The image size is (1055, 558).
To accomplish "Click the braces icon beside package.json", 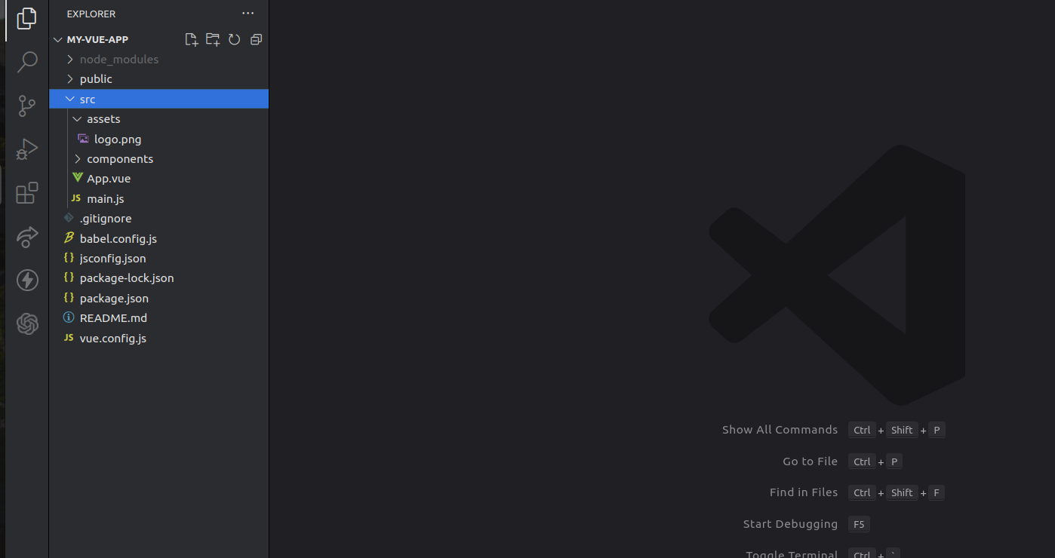I will click(x=69, y=298).
